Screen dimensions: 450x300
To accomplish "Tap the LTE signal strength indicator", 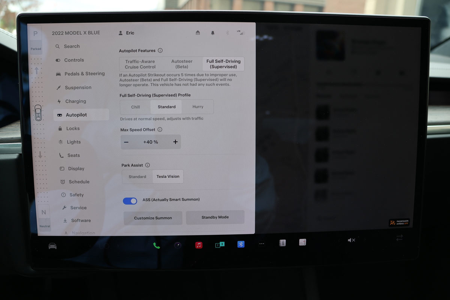I will click(240, 33).
